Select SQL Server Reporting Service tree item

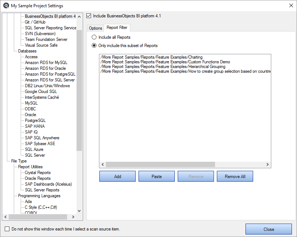pos(50,28)
